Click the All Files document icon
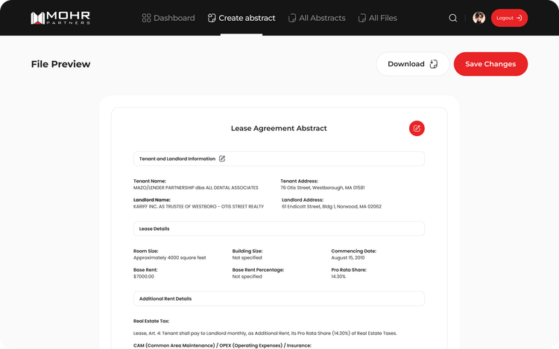This screenshot has height=349, width=559. pyautogui.click(x=362, y=18)
